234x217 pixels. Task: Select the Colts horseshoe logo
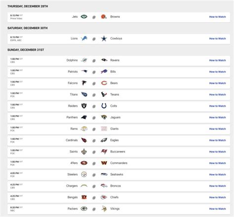[104, 106]
